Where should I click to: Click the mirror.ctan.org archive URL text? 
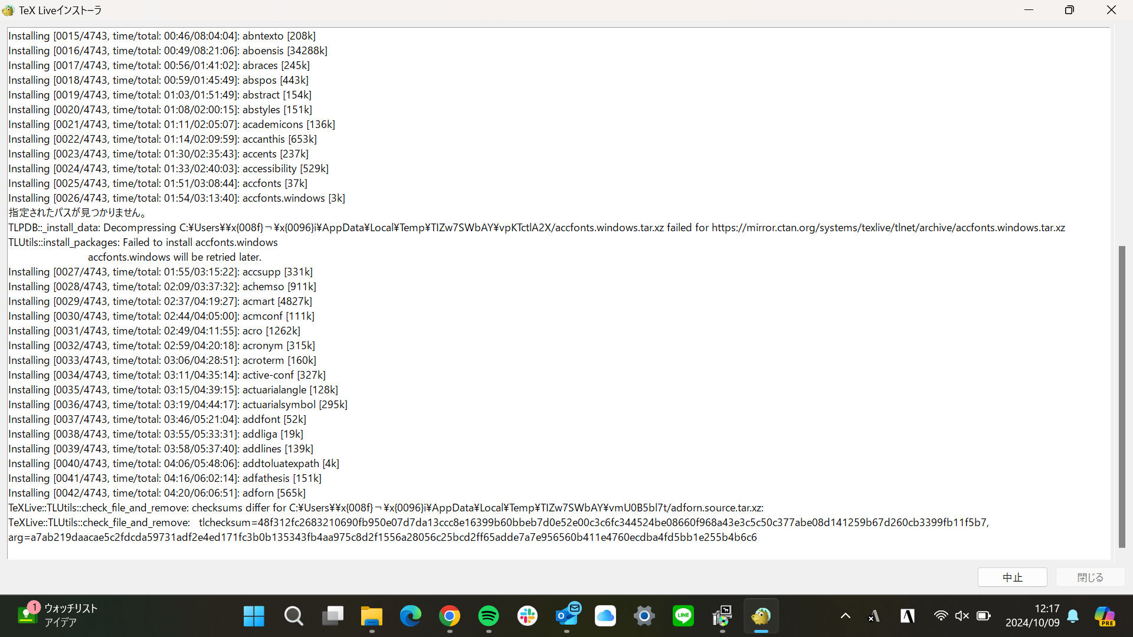pyautogui.click(x=888, y=228)
